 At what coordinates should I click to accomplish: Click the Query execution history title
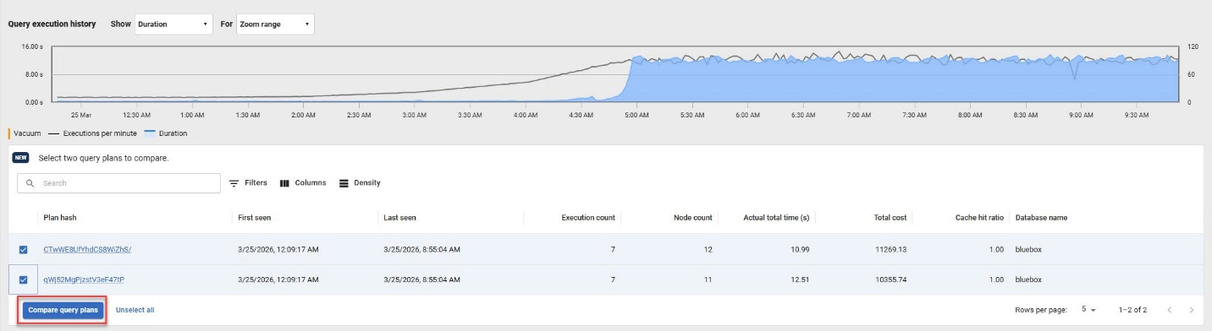[52, 24]
